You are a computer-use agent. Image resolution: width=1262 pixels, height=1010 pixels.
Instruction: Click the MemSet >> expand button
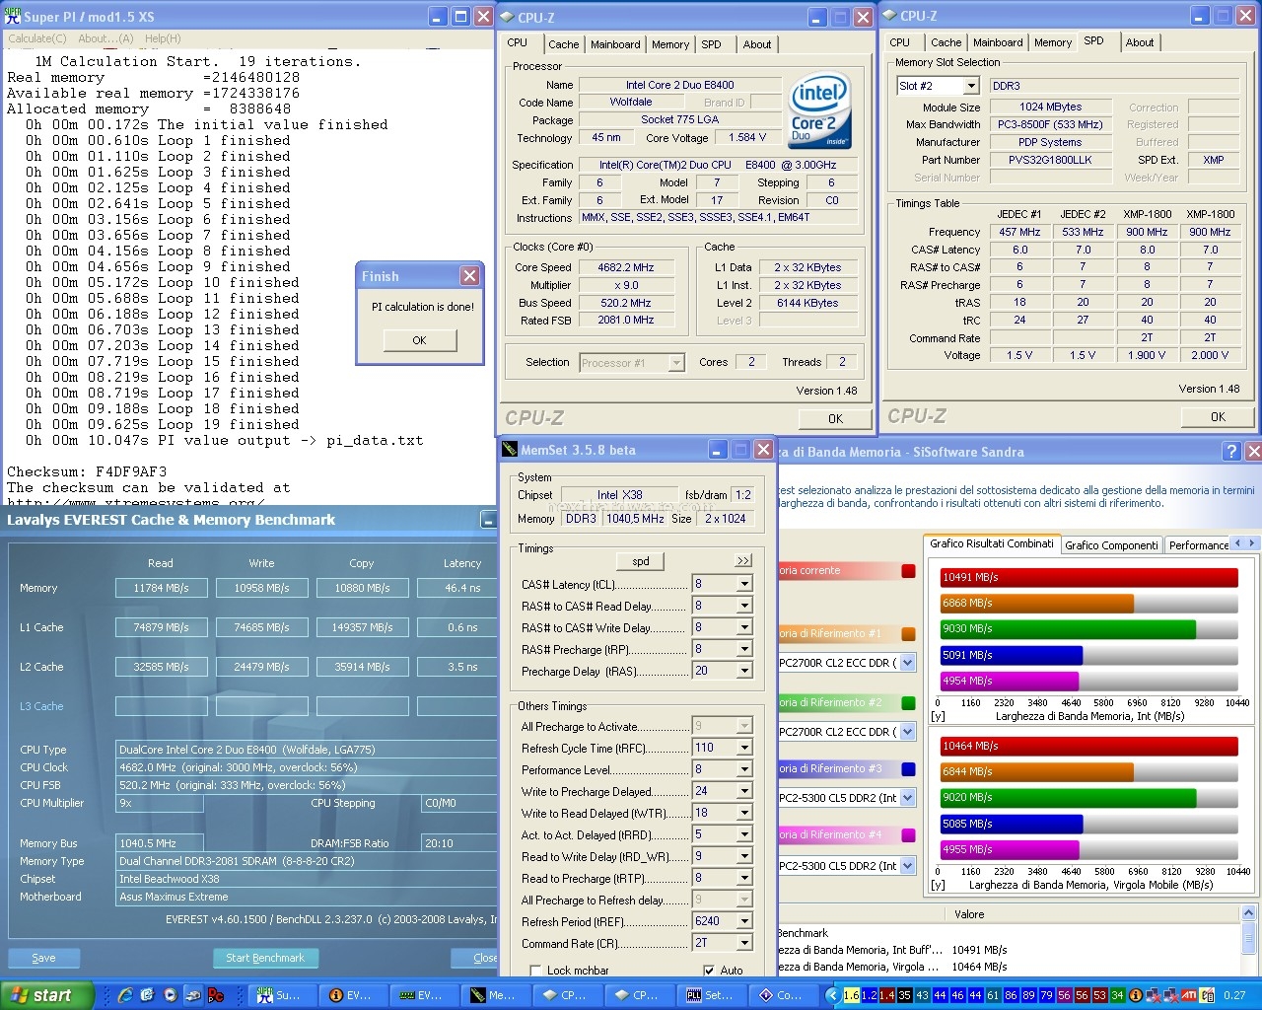coord(743,561)
